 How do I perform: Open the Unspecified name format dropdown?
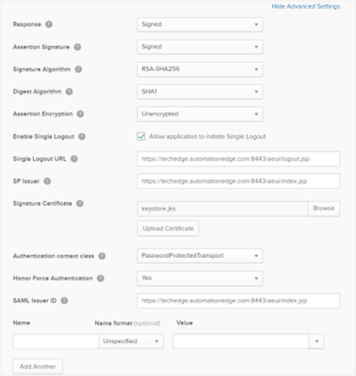pyautogui.click(x=131, y=341)
